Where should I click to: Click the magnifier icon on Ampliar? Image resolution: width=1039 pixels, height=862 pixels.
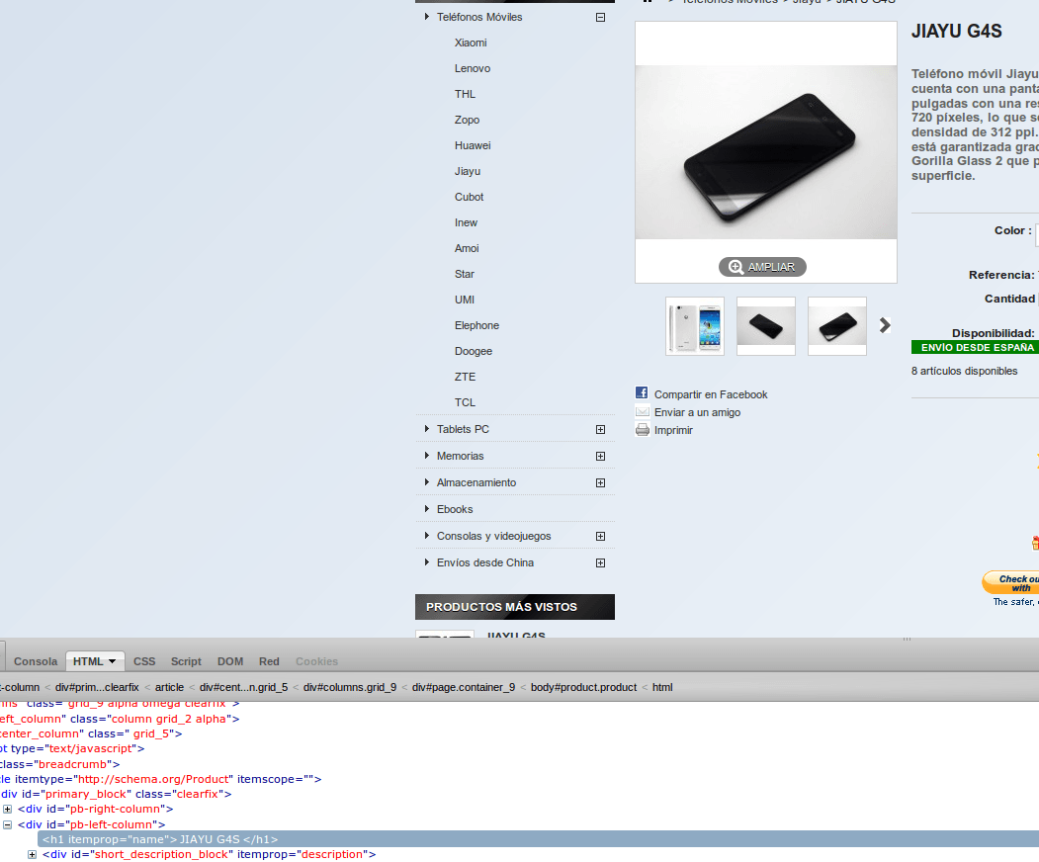click(736, 266)
